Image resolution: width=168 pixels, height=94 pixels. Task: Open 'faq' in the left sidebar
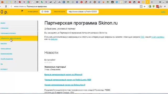[2, 64]
